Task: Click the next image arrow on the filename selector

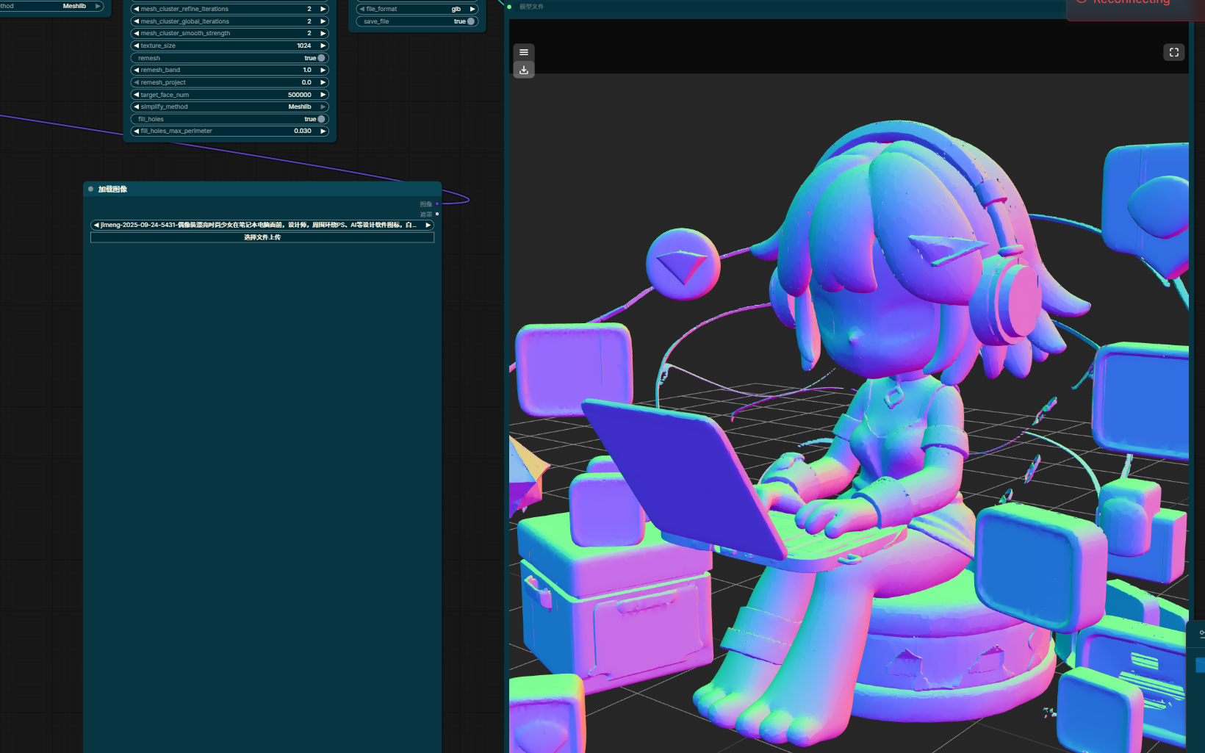Action: coord(428,226)
